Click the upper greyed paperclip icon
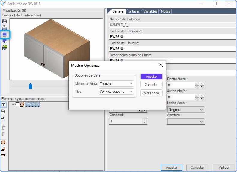 (x=3, y=128)
